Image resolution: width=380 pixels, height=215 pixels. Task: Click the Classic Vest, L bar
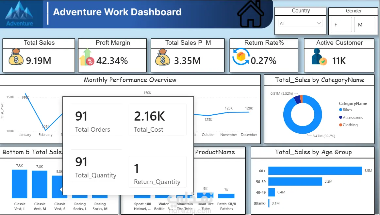[19, 184]
